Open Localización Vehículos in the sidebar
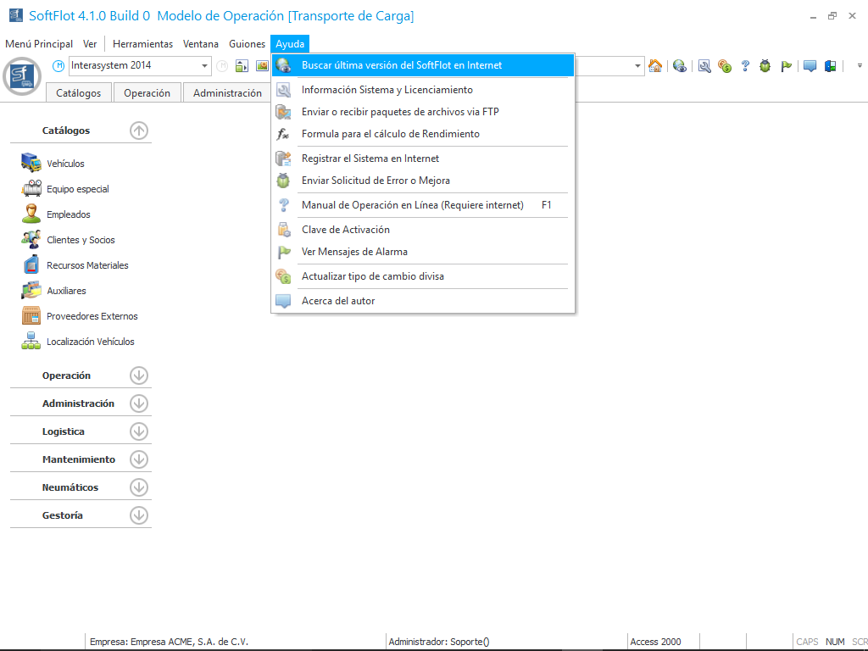868x651 pixels. coord(90,342)
